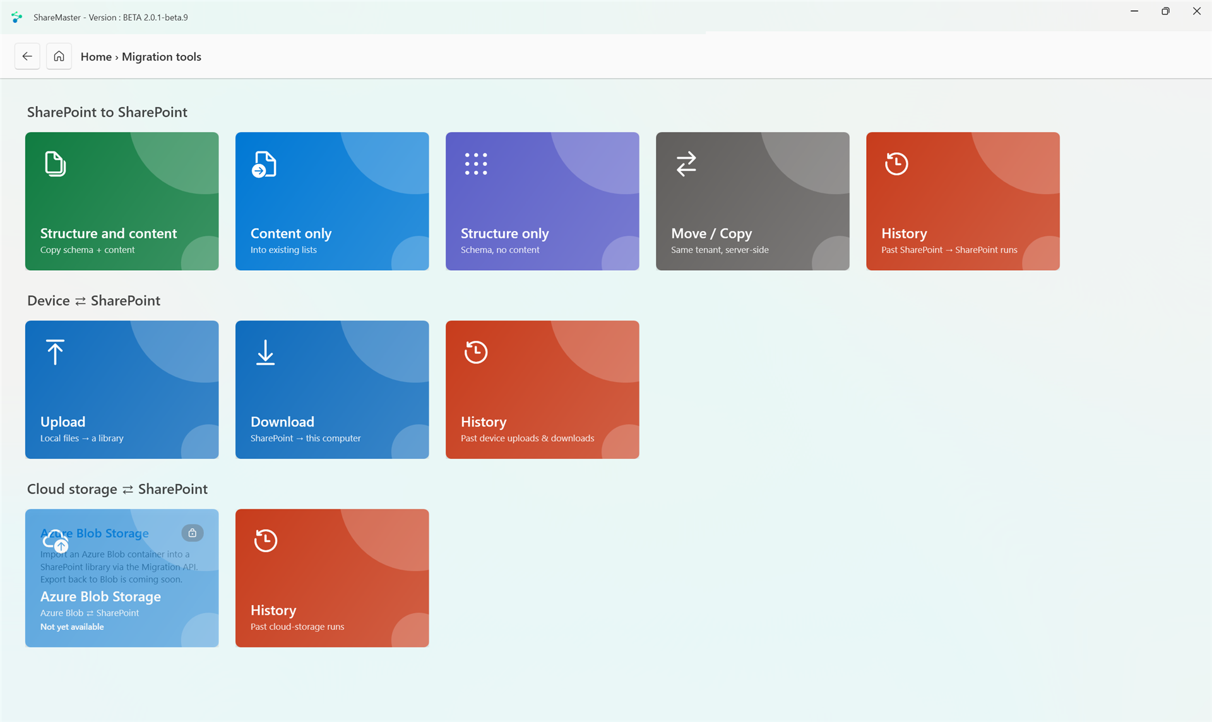This screenshot has width=1212, height=722.
Task: Open History of Past SharePoint runs
Action: point(963,201)
